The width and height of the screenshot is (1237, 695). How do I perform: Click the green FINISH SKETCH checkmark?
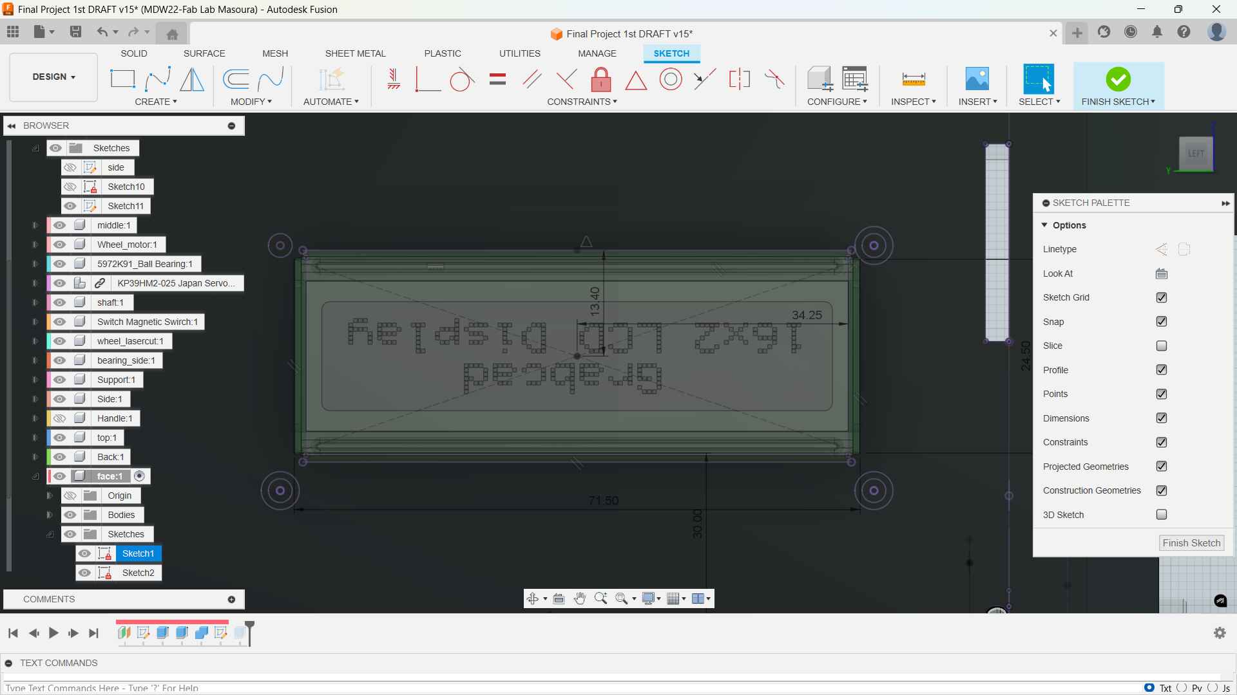1118,79
